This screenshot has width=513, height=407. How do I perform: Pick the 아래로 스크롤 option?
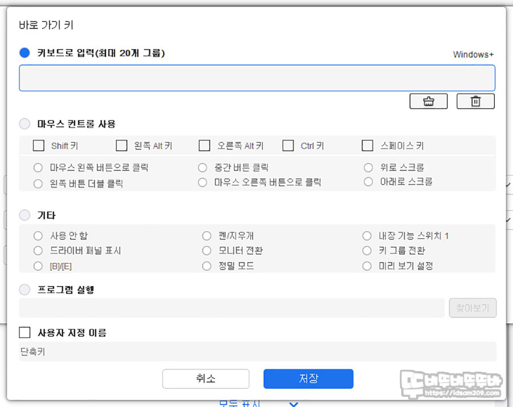pos(368,182)
